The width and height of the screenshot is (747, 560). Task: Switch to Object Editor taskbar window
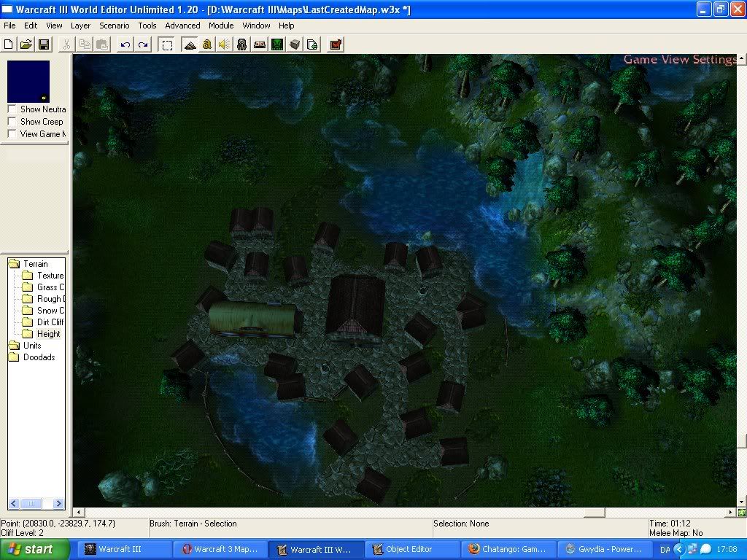412,549
